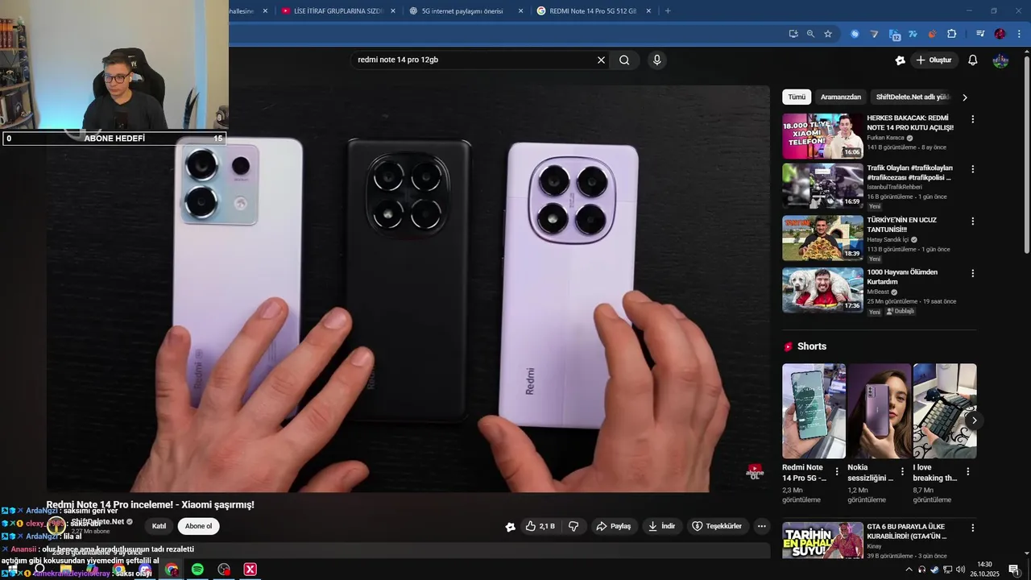Click the video player to pause playback

click(x=408, y=288)
